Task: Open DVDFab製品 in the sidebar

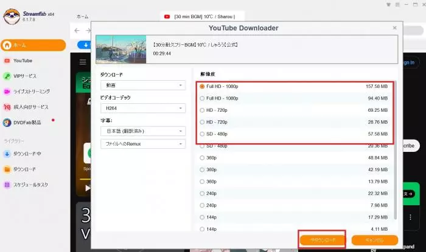Action: pos(27,123)
